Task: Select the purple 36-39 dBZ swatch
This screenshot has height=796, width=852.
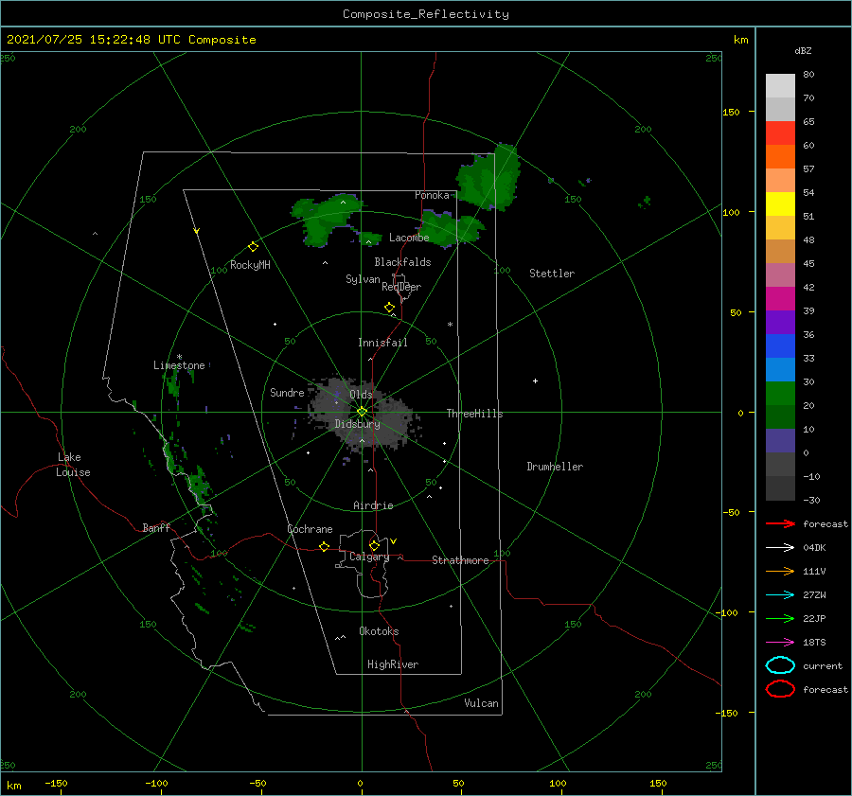Action: click(780, 323)
